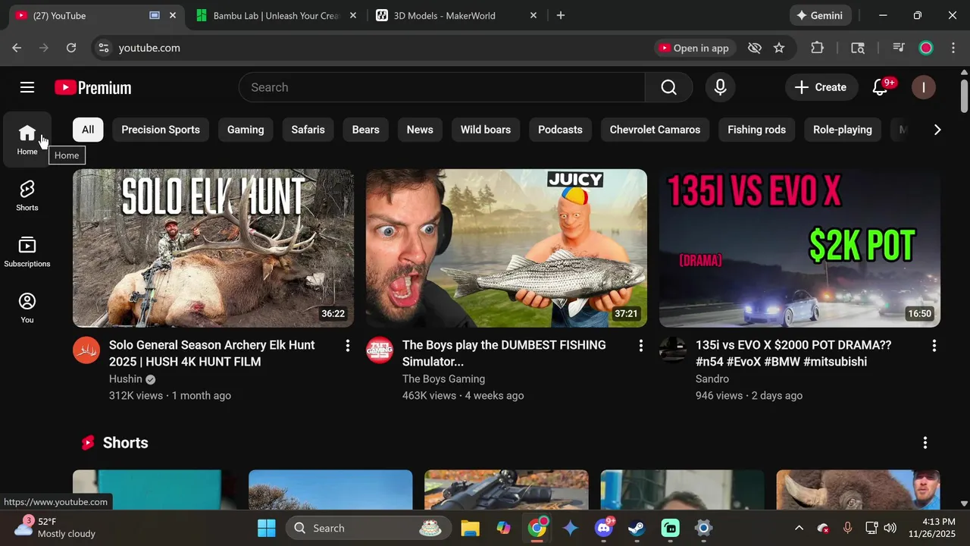This screenshot has width=970, height=546.
Task: Show more category chips with right arrow
Action: (x=937, y=130)
